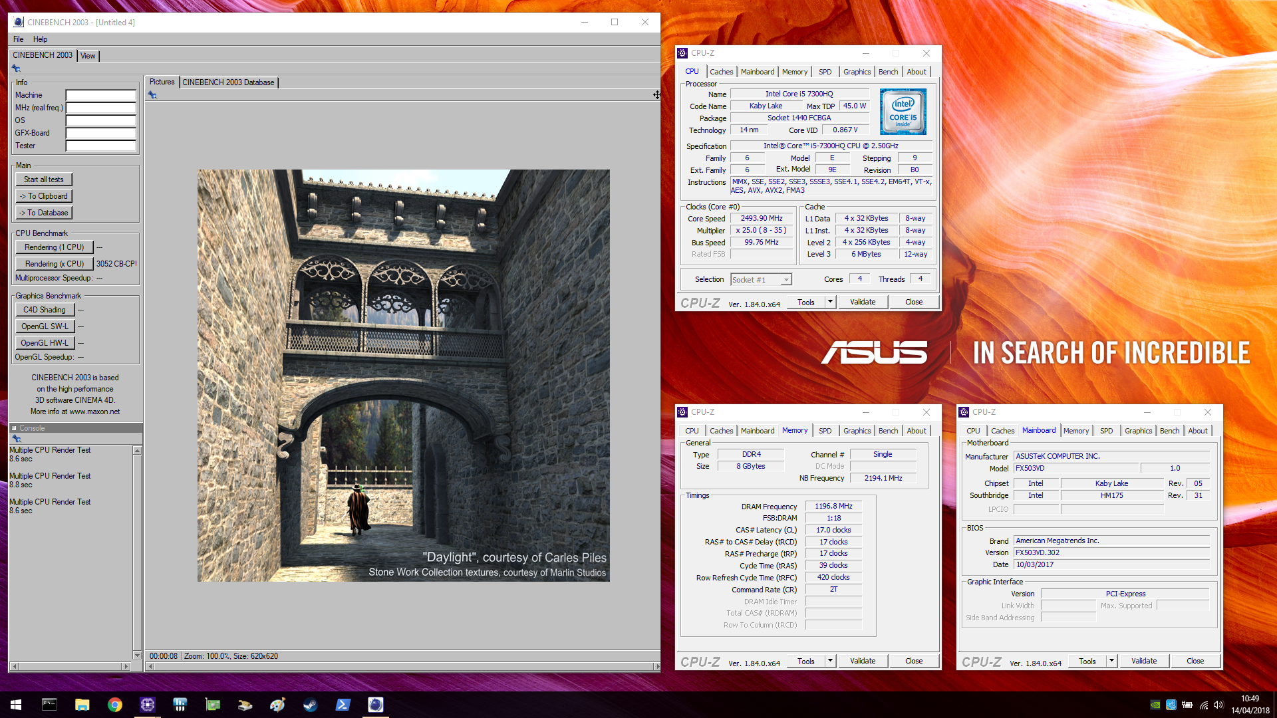
Task: Click the Start all tests button
Action: [44, 179]
